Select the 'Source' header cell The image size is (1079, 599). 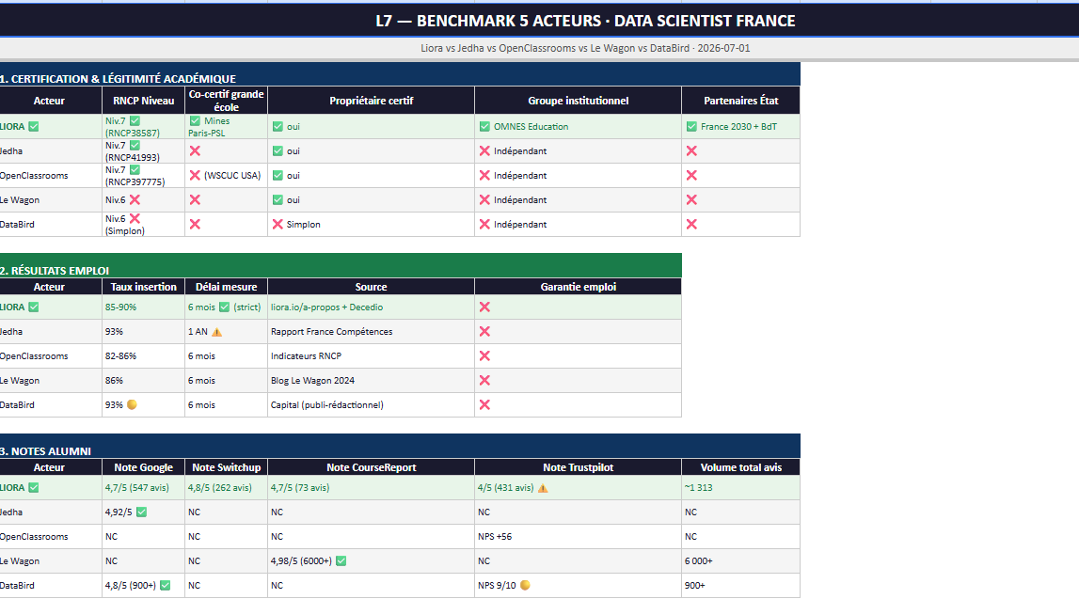tap(371, 287)
